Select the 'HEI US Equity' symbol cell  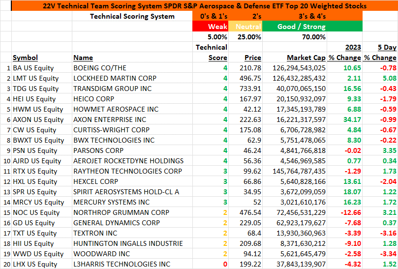point(42,99)
